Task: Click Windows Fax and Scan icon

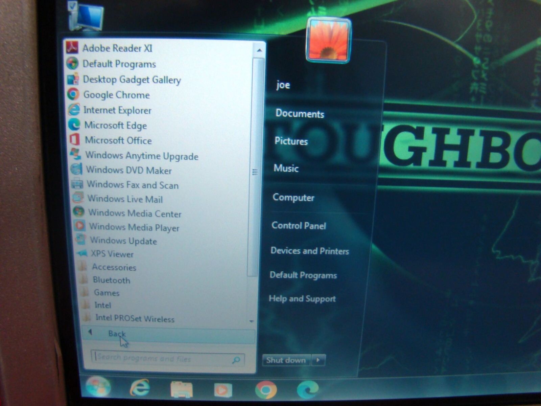Action: [x=77, y=183]
